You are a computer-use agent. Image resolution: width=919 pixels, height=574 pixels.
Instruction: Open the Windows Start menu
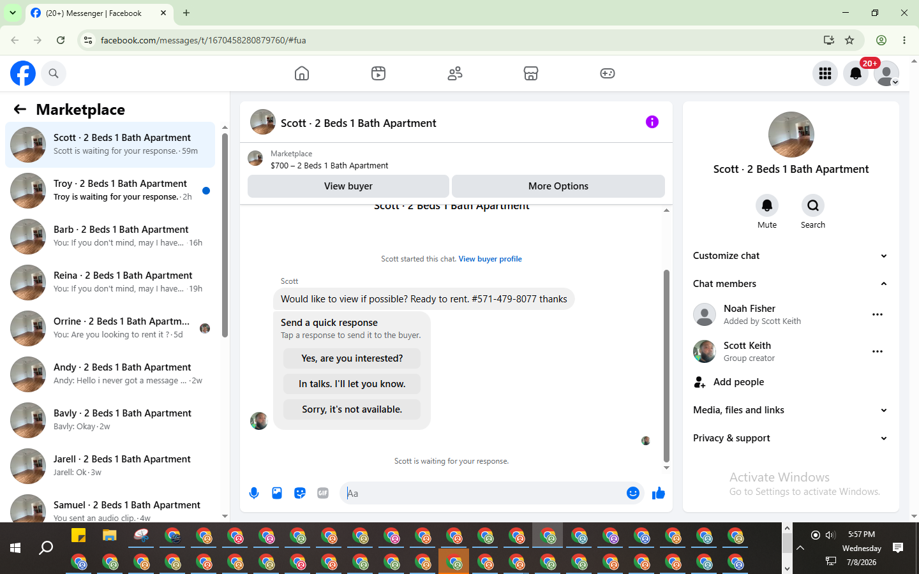tap(15, 548)
